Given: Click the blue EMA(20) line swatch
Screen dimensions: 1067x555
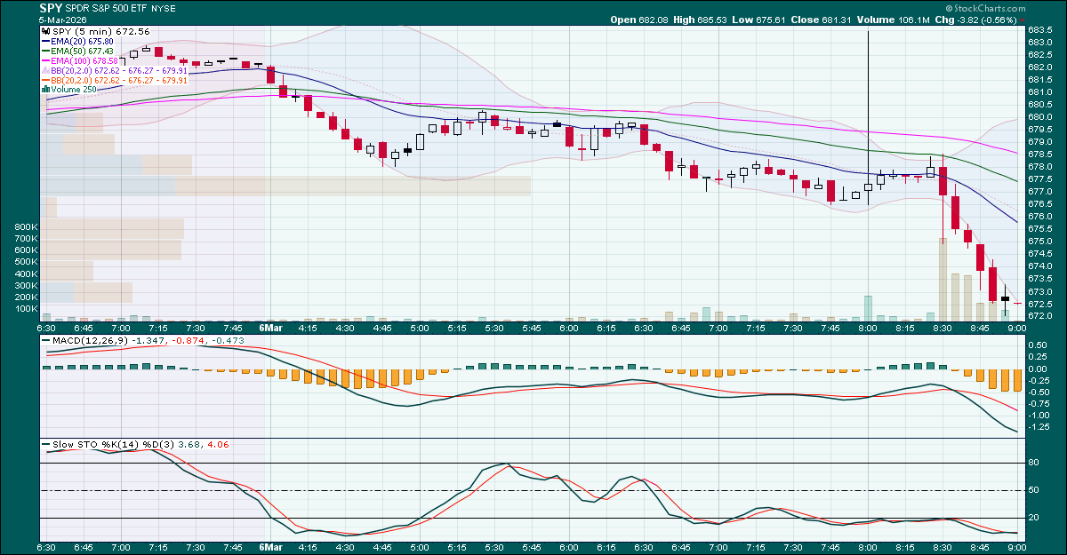Looking at the screenshot, I should (x=44, y=42).
